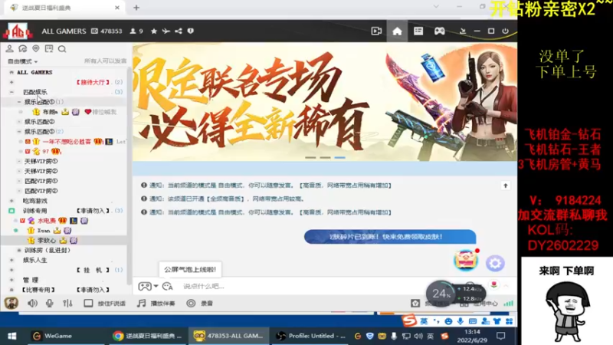Expand the 管理 channel group

point(11,280)
